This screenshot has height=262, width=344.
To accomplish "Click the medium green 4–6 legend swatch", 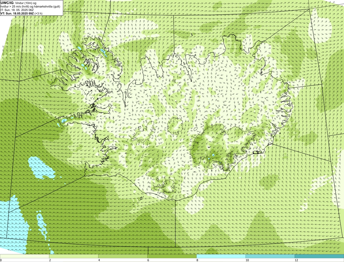I will tap(123, 256).
